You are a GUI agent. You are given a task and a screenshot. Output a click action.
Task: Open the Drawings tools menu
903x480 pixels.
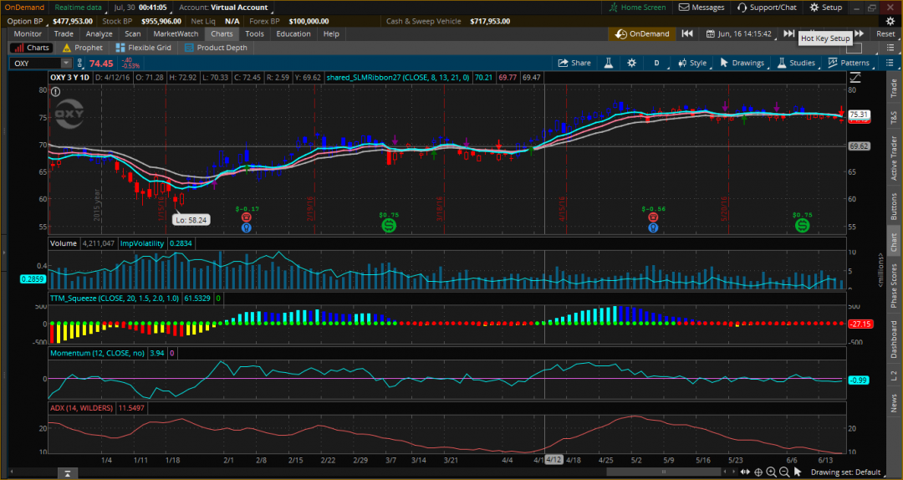click(742, 63)
